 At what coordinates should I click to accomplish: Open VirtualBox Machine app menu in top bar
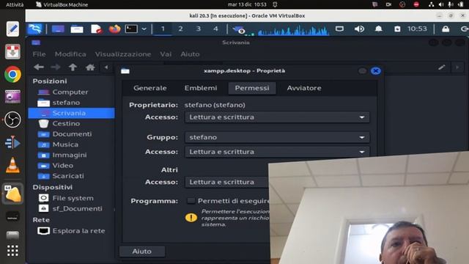tap(62, 4)
